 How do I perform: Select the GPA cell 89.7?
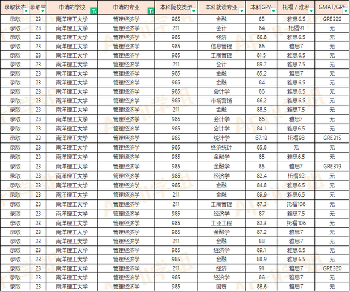point(261,65)
